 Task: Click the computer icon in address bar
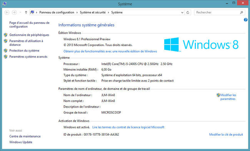click(32, 12)
